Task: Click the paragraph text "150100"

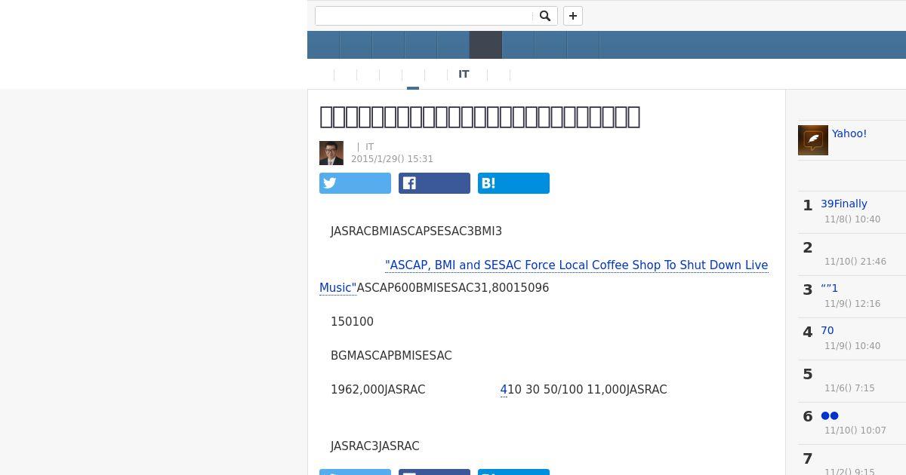Action: 352,322
